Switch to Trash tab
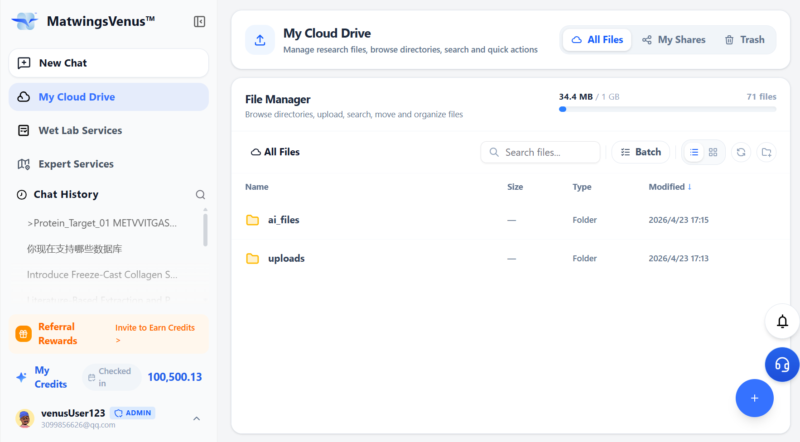The width and height of the screenshot is (800, 442). point(745,40)
